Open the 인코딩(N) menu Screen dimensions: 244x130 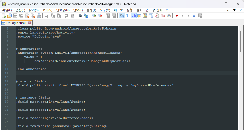point(63,10)
